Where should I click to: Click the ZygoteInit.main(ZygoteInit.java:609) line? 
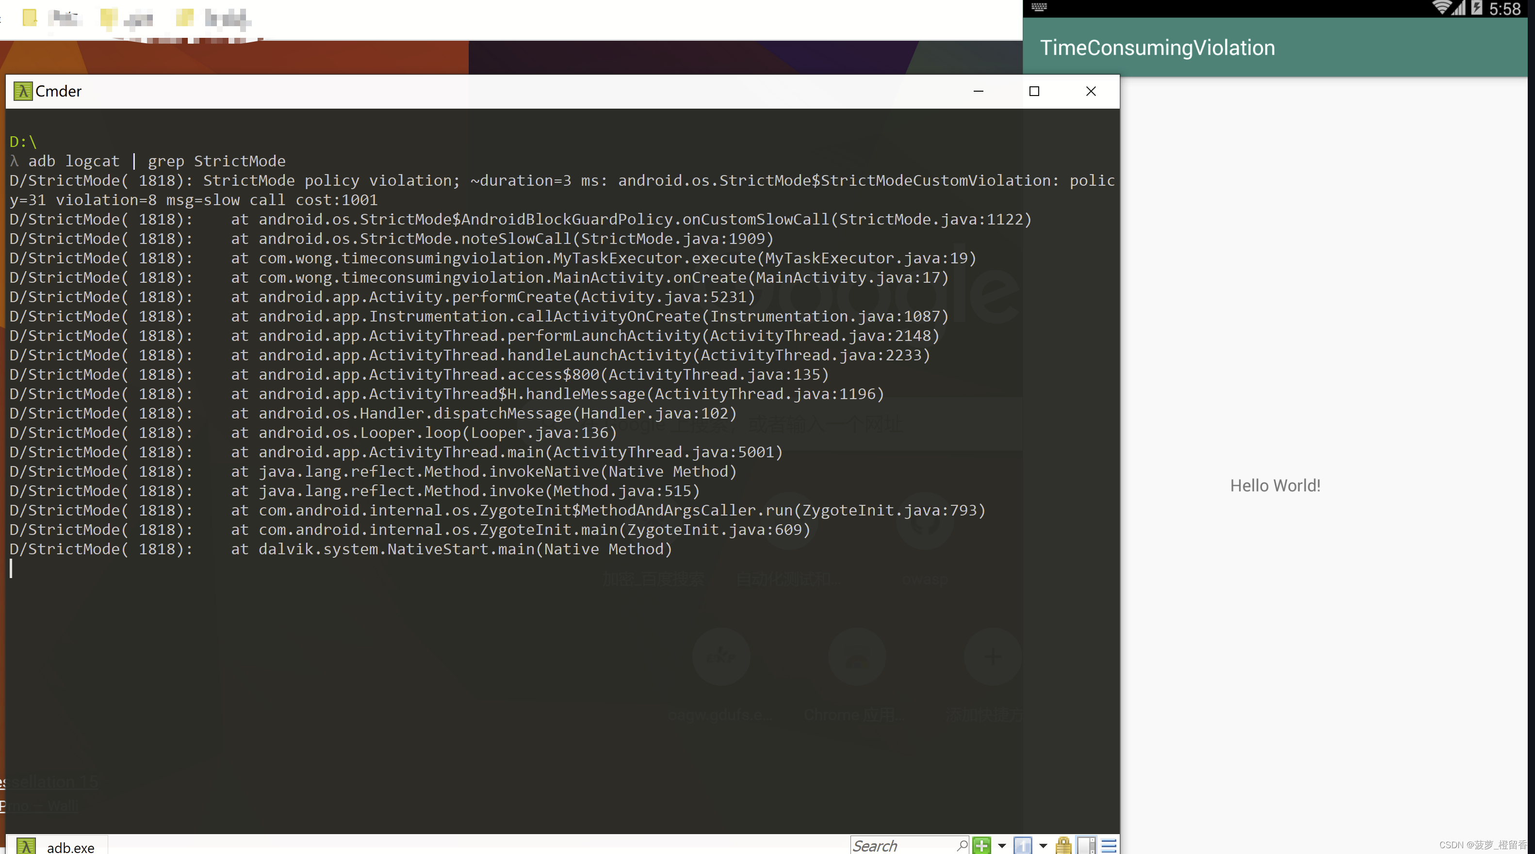click(x=410, y=530)
